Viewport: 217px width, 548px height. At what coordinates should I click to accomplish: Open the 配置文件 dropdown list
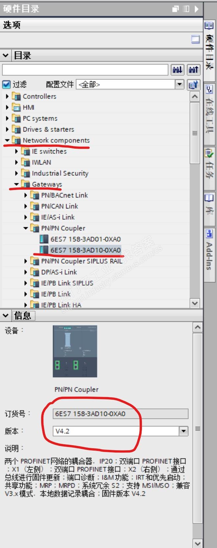[179, 85]
